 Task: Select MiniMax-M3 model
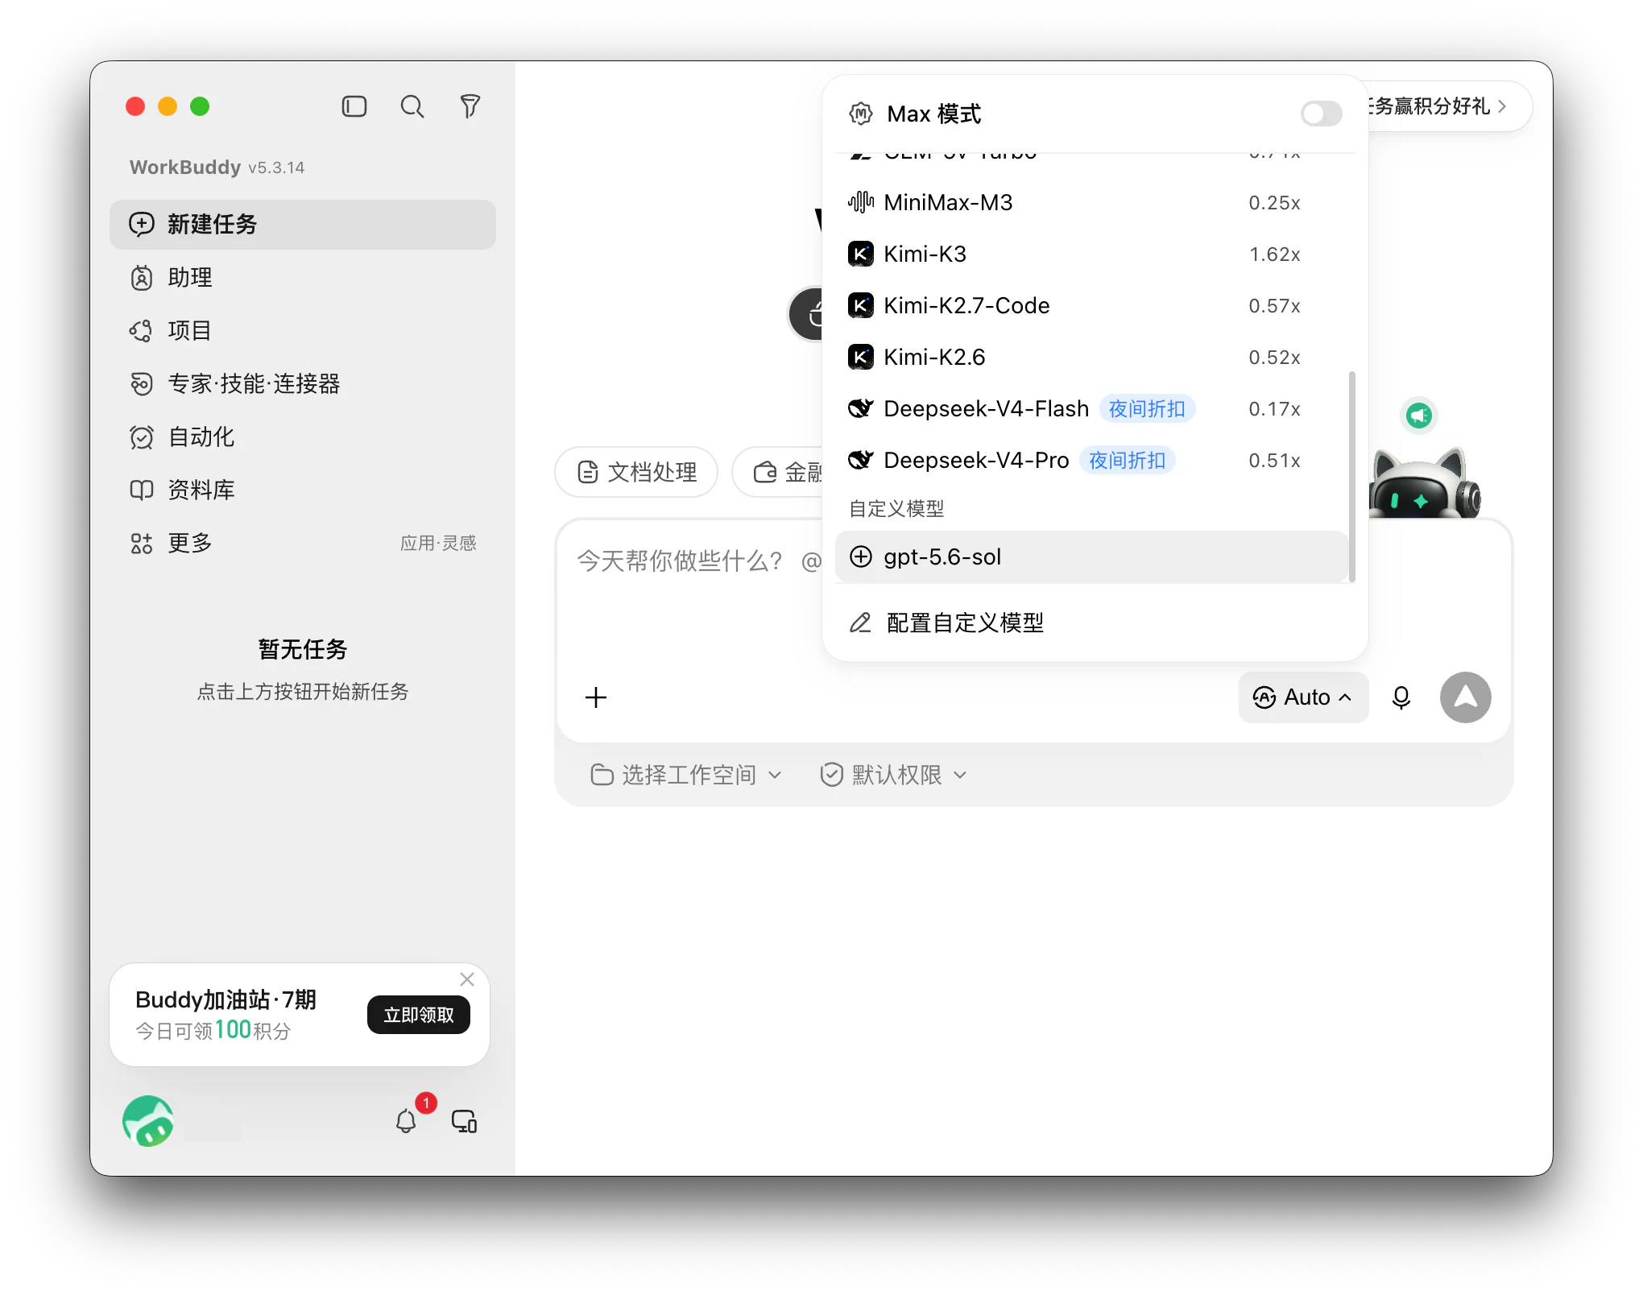[x=1092, y=203]
